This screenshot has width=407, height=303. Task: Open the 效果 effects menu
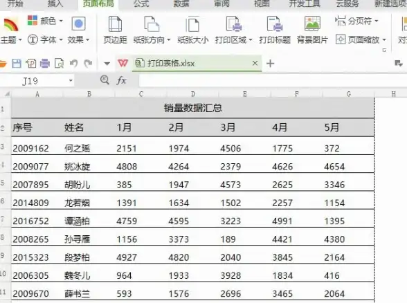(x=78, y=30)
